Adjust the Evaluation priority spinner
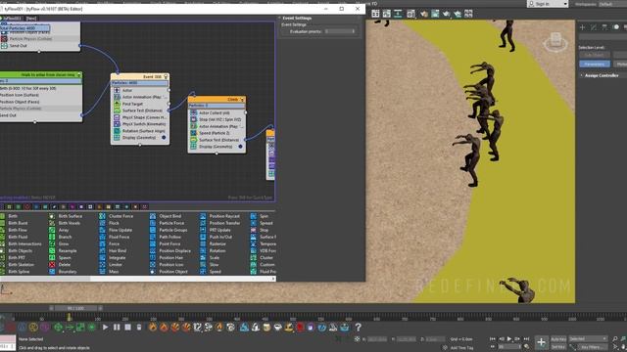The width and height of the screenshot is (627, 352). [x=353, y=31]
